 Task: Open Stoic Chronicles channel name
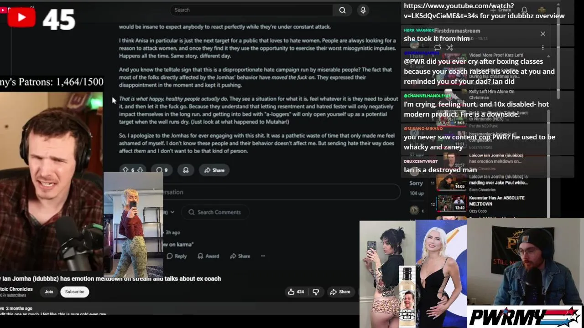pyautogui.click(x=16, y=289)
